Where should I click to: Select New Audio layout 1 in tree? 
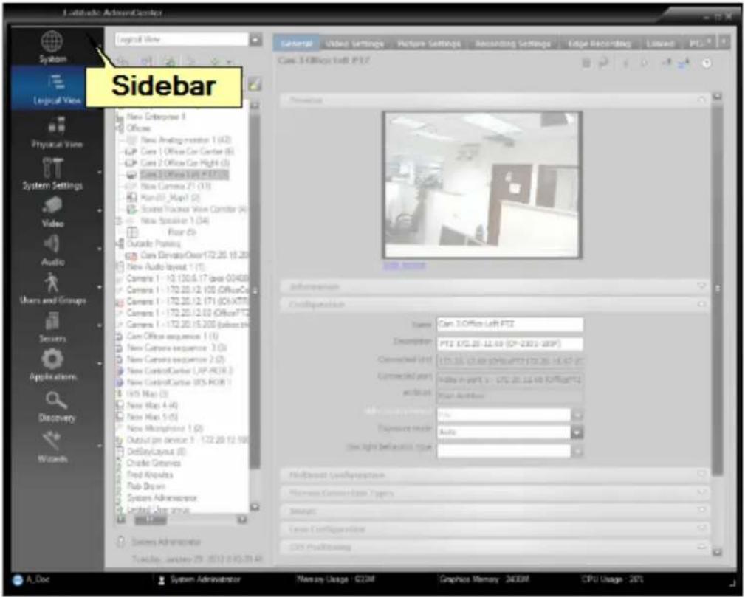[x=166, y=267]
